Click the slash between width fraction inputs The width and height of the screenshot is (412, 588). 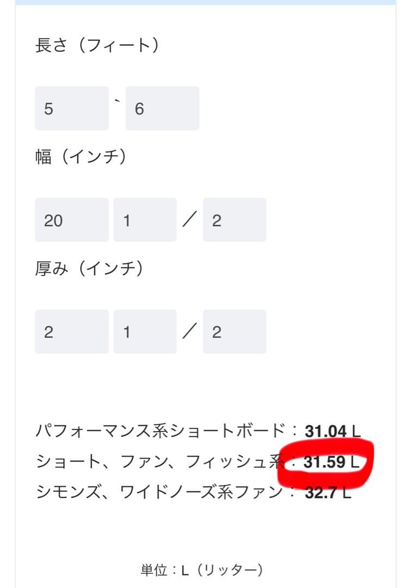189,218
